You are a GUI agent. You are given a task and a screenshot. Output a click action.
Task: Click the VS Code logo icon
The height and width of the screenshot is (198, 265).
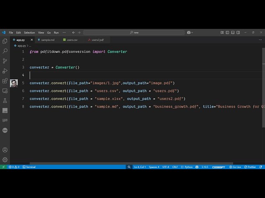[4, 33]
